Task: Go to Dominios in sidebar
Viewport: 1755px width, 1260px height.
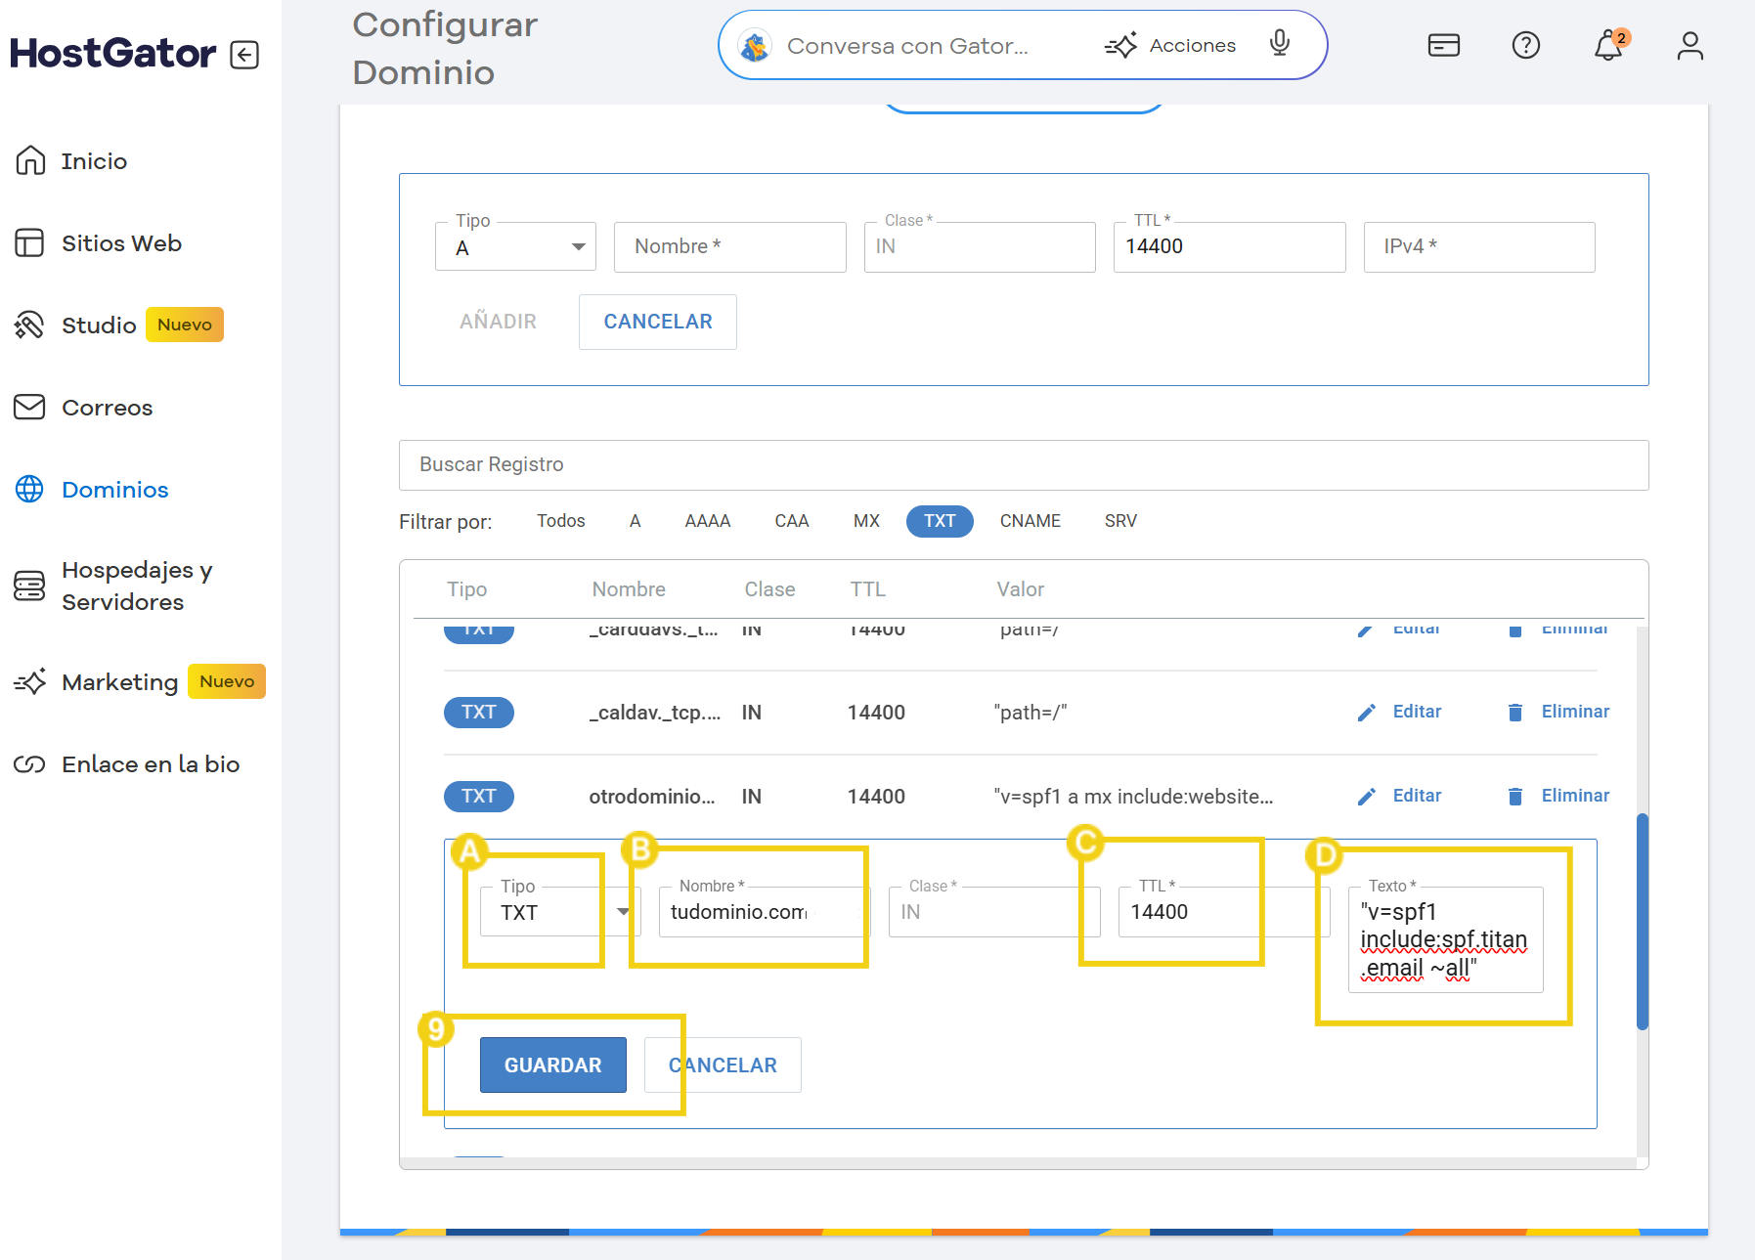Action: tap(114, 490)
